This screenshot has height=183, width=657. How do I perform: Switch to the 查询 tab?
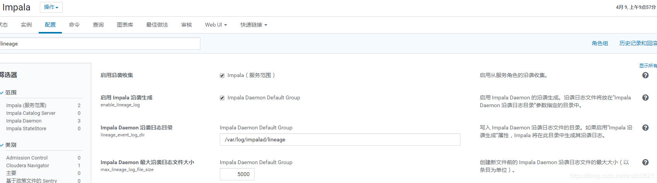[98, 25]
